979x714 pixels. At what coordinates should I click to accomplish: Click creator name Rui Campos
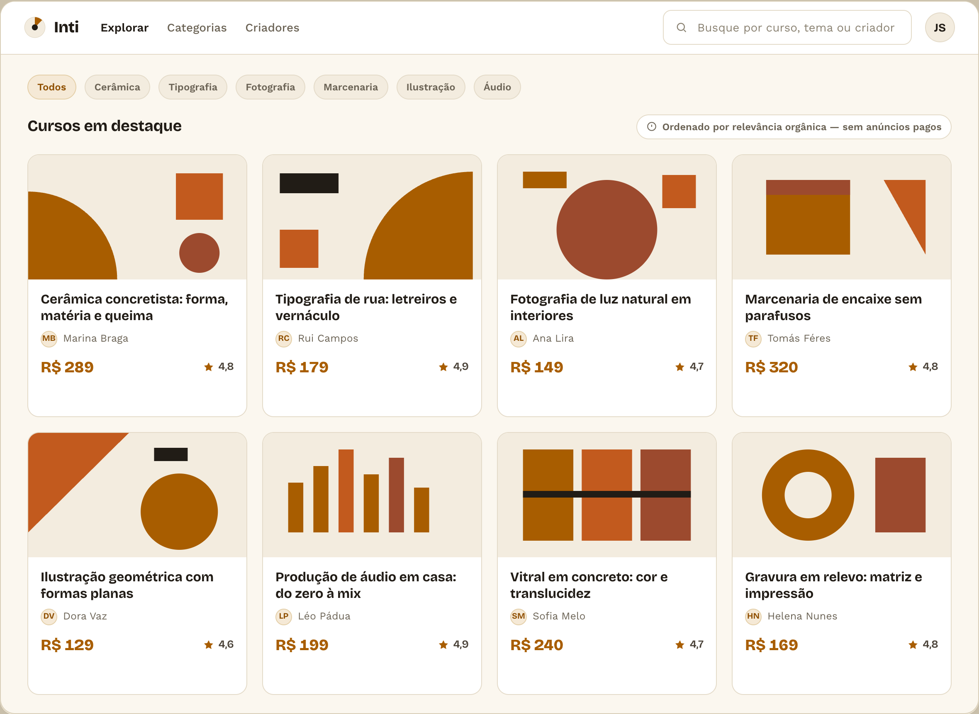(328, 338)
